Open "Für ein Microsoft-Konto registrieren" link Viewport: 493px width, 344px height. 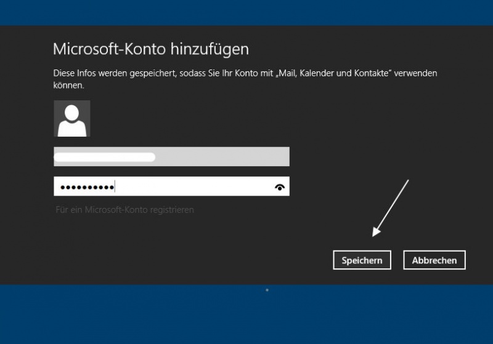(x=125, y=210)
